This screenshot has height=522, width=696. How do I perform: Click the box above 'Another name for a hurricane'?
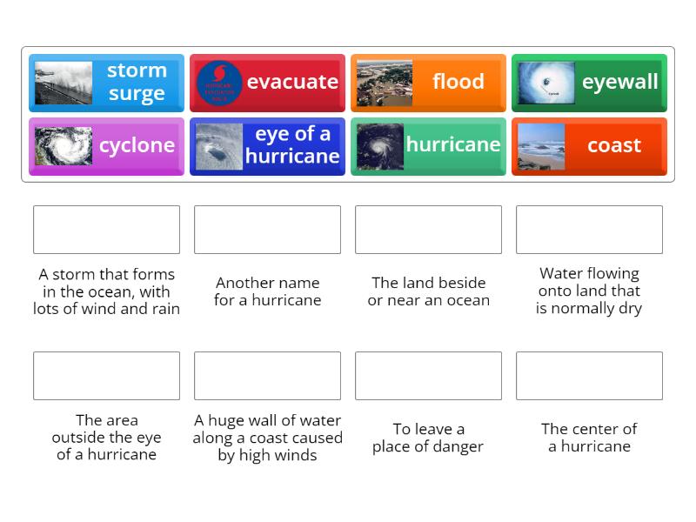point(267,230)
